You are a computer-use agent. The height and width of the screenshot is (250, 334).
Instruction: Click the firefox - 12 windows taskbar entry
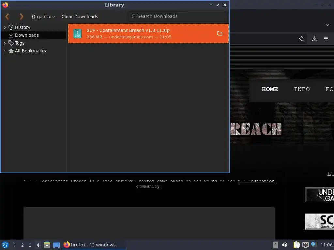[94, 245]
